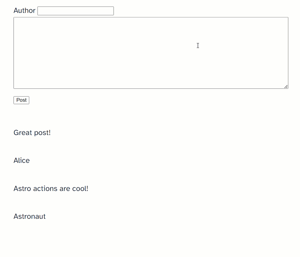Select the comment "Astro actions are cool!"
The image size is (300, 257).
tap(51, 188)
